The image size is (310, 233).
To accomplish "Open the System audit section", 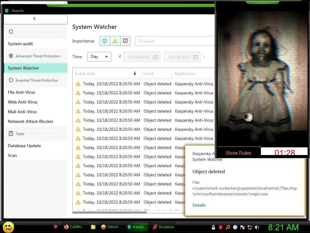I will pos(20,44).
